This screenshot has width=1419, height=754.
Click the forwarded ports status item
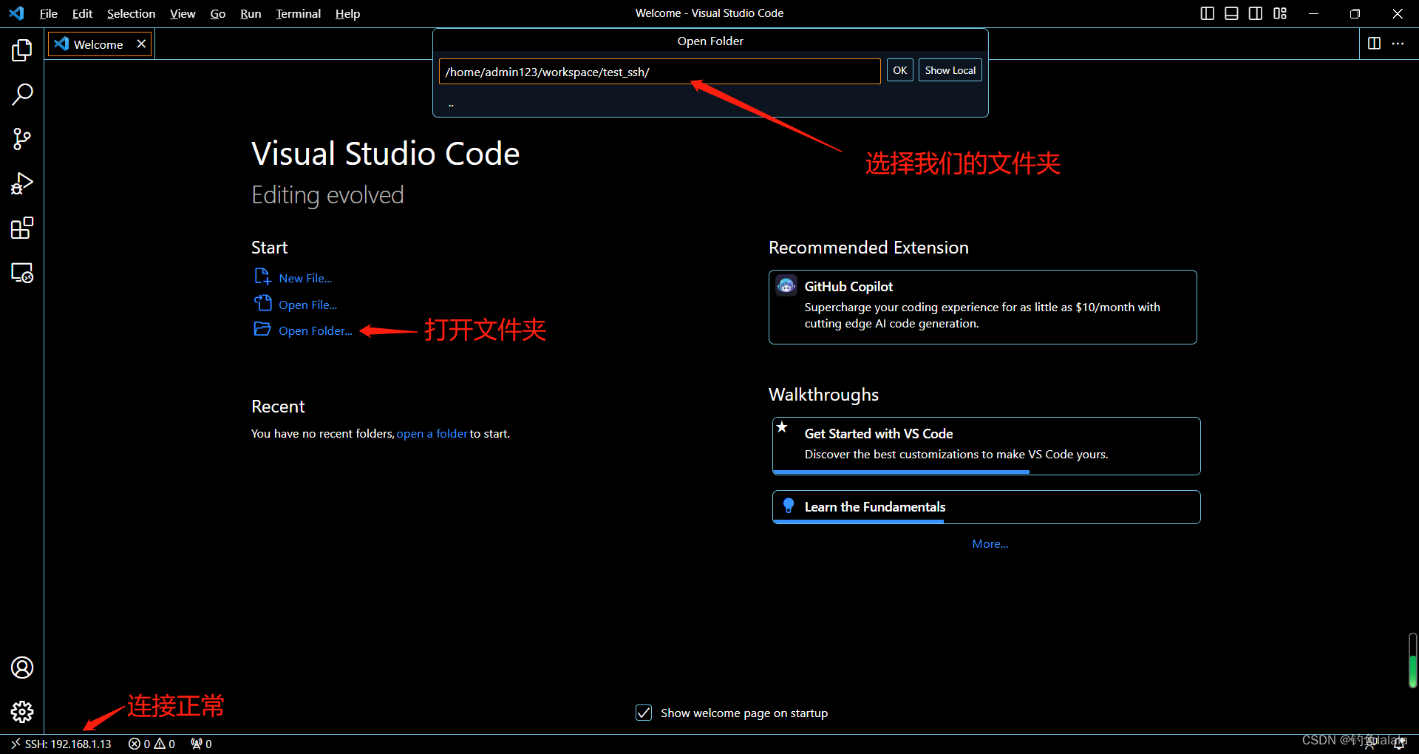pos(201,744)
